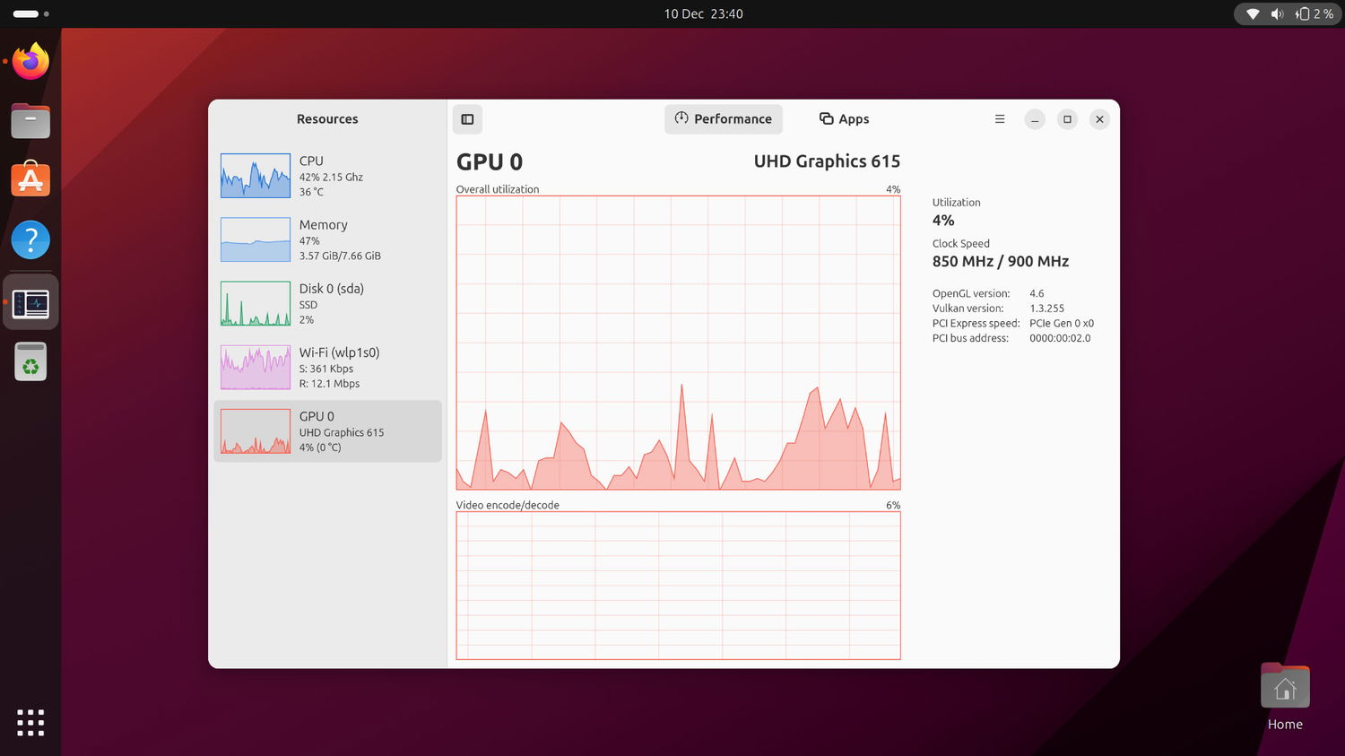This screenshot has width=1345, height=756.
Task: Switch to the Performance tab
Action: (724, 119)
